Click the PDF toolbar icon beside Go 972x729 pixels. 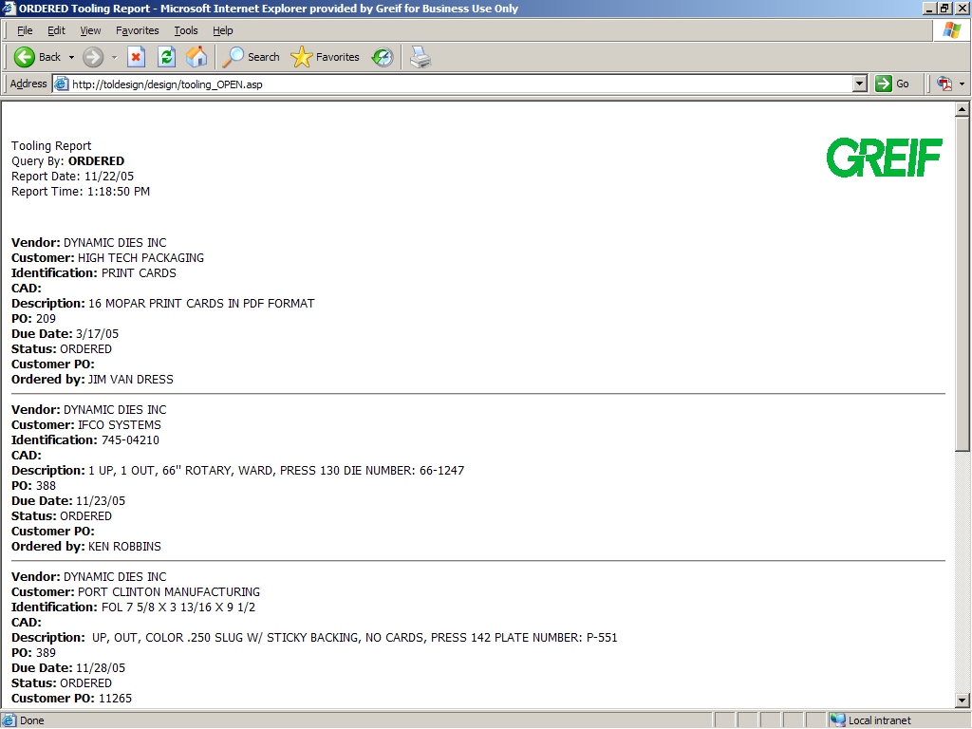[x=944, y=84]
